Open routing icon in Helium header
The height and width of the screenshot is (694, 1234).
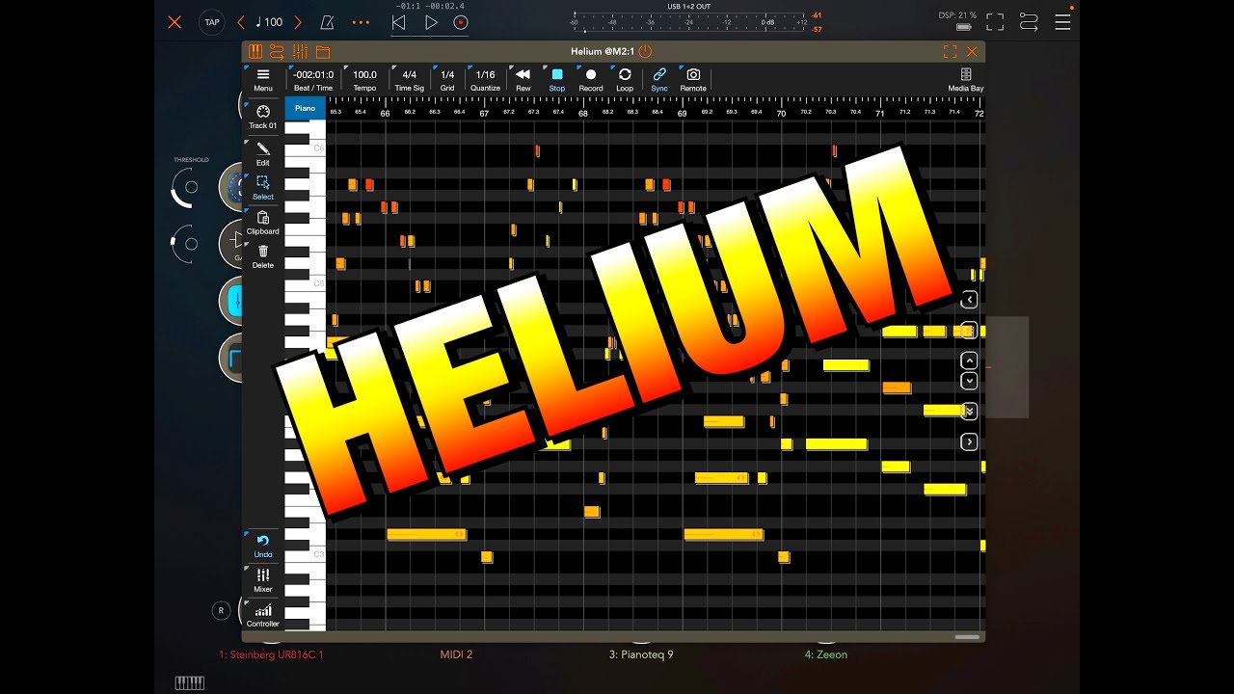coord(277,52)
